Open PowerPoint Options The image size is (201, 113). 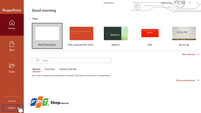click(12, 108)
